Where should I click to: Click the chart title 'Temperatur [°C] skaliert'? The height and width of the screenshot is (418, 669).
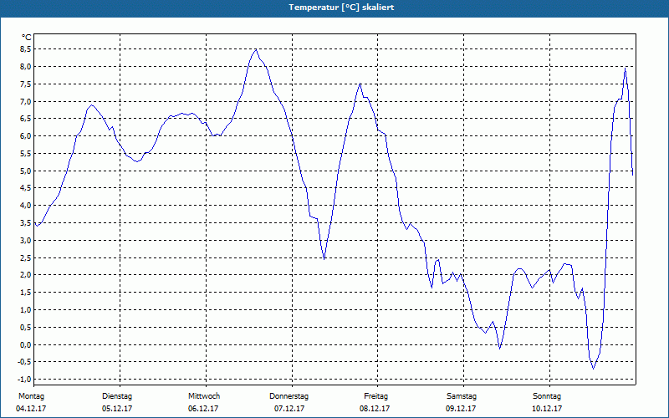click(x=341, y=8)
